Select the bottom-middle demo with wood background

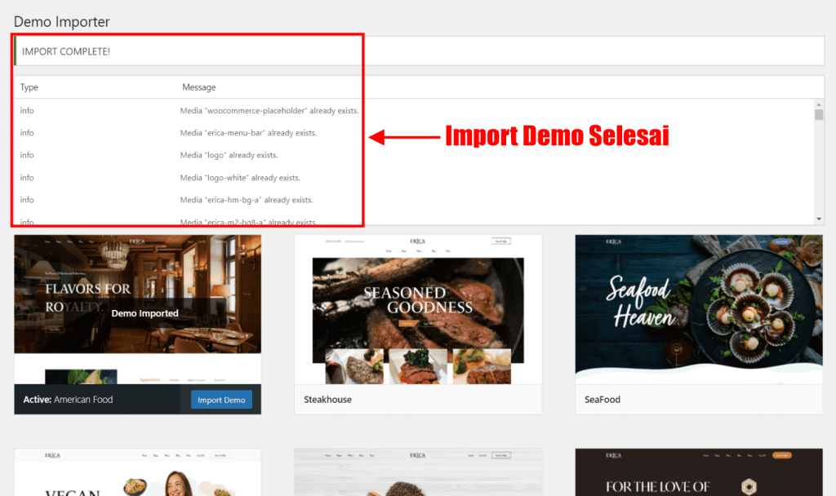(x=418, y=472)
